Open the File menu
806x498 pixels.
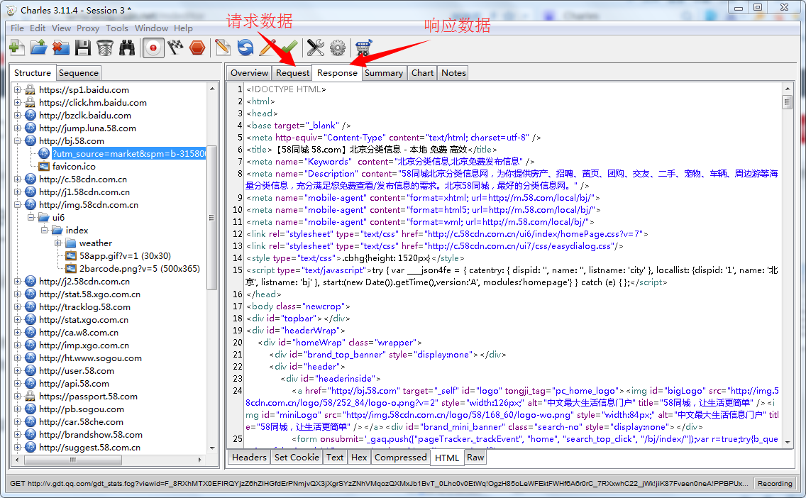click(17, 28)
